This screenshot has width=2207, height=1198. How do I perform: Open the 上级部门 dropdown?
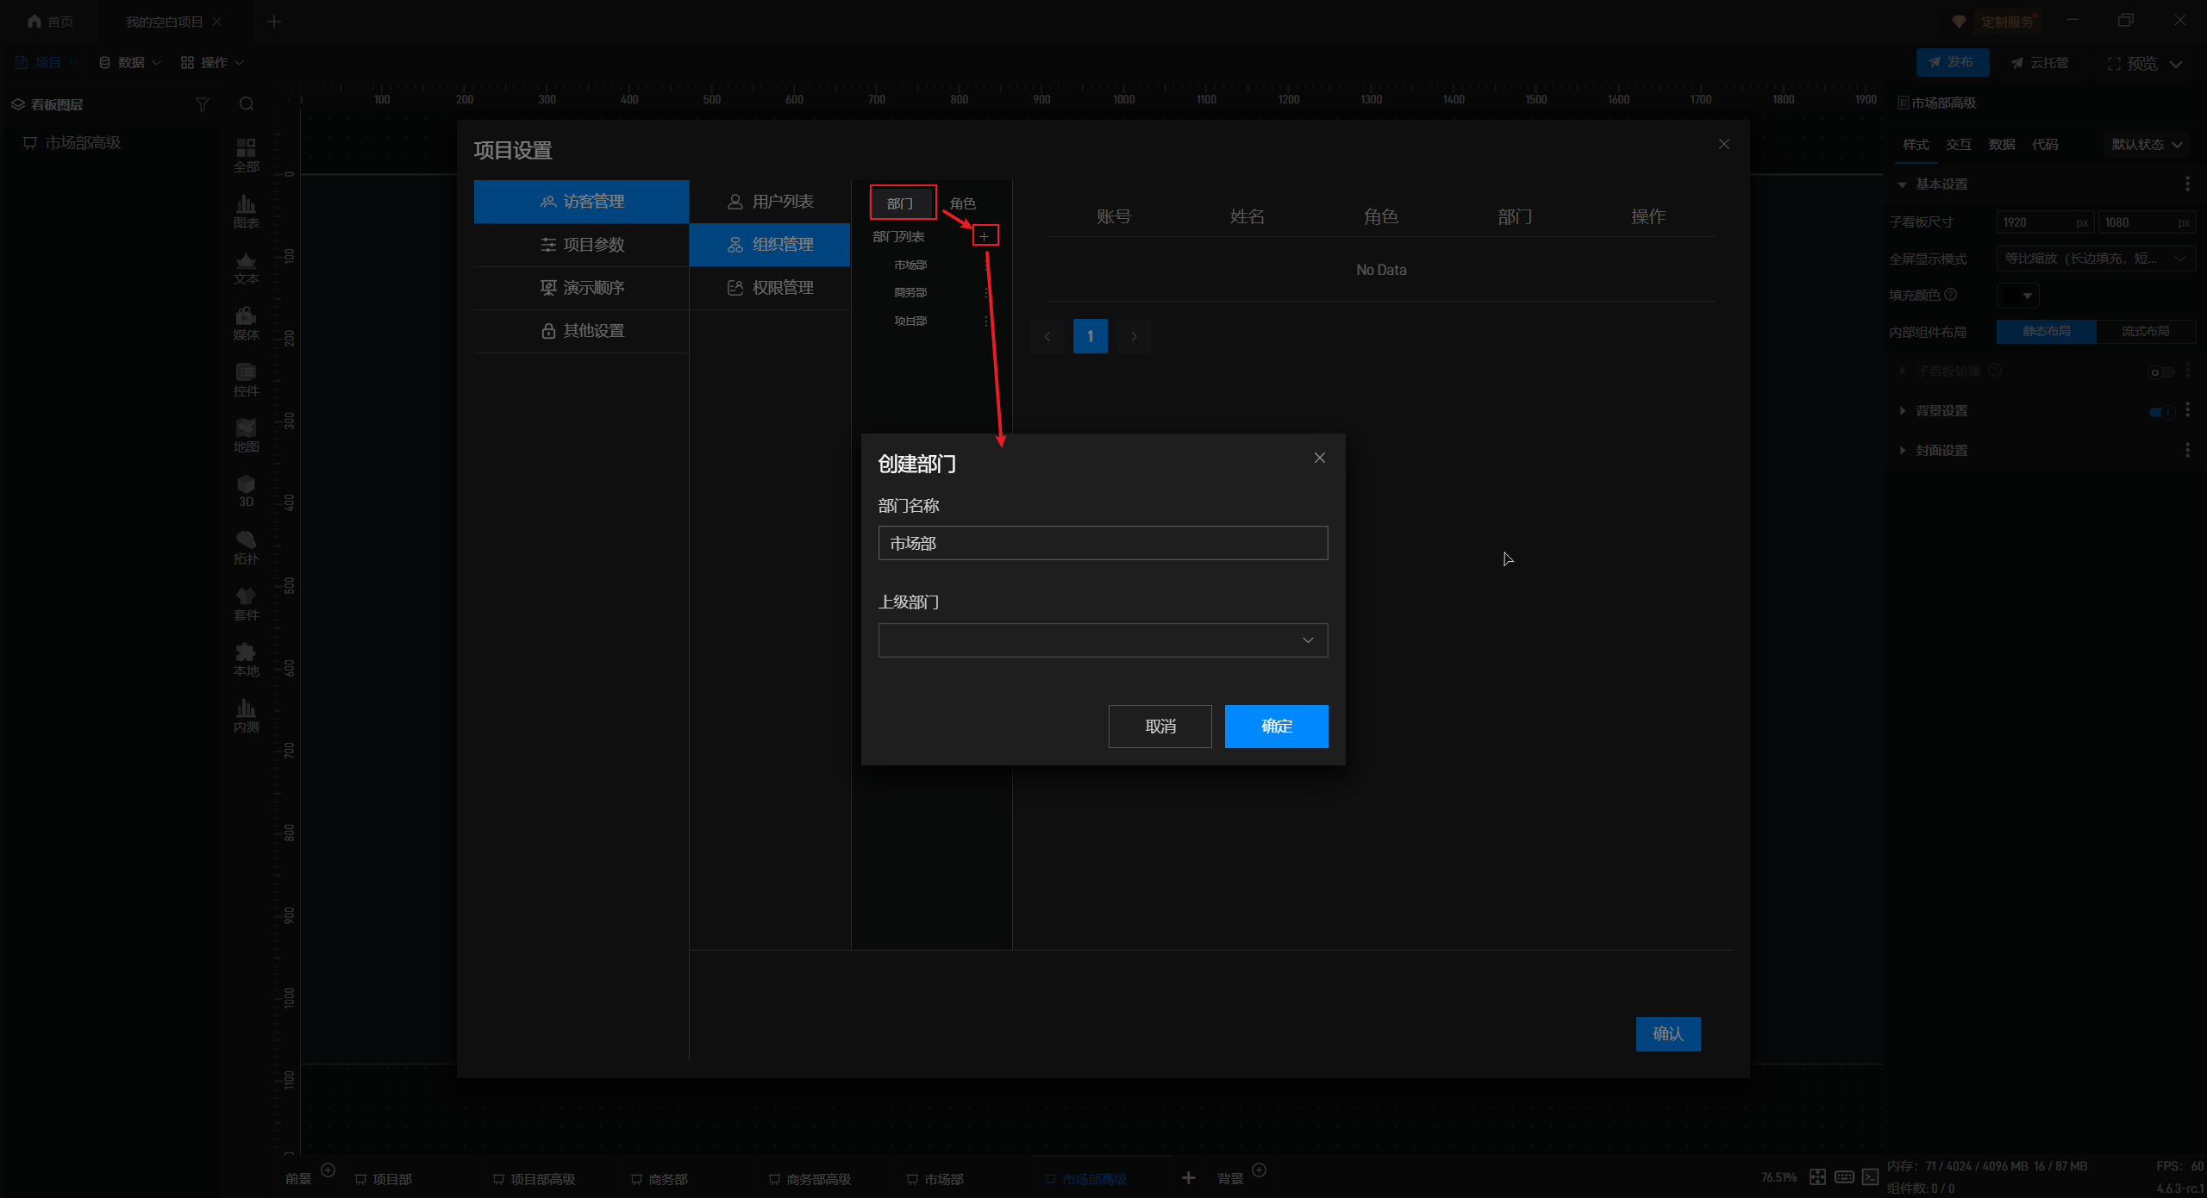pos(1102,640)
